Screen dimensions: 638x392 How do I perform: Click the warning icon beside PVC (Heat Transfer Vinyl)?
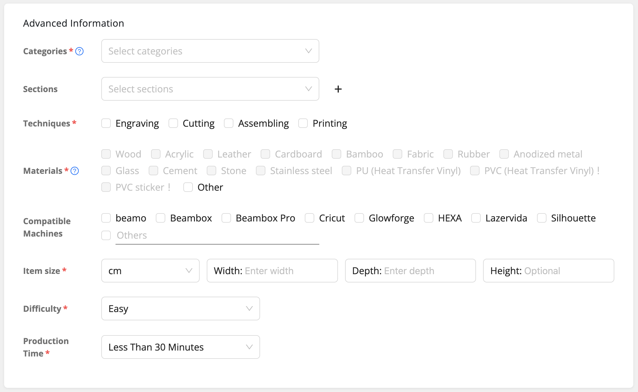(598, 171)
